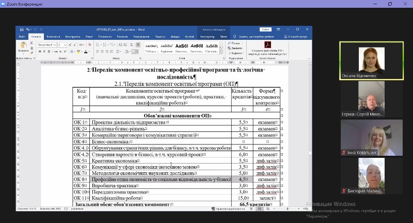
Task: Select Інна Ковальчук video thumbnail
Action: click(371, 138)
